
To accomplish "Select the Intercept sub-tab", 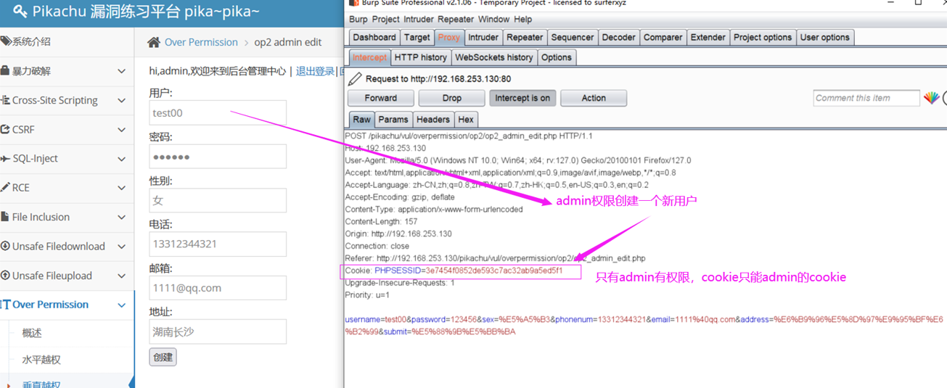I will pos(369,57).
